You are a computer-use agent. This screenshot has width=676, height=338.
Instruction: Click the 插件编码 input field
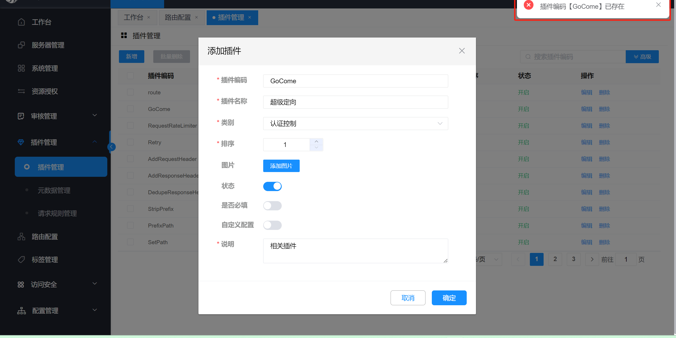[355, 81]
